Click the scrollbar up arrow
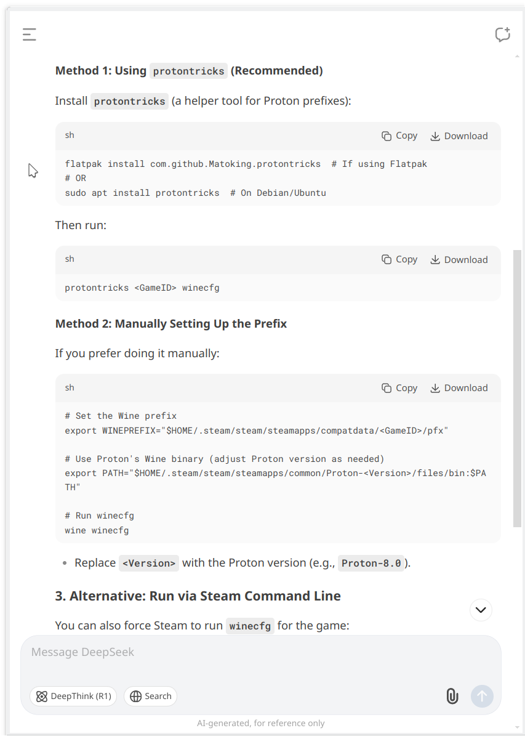This screenshot has width=525, height=736. pos(517,56)
